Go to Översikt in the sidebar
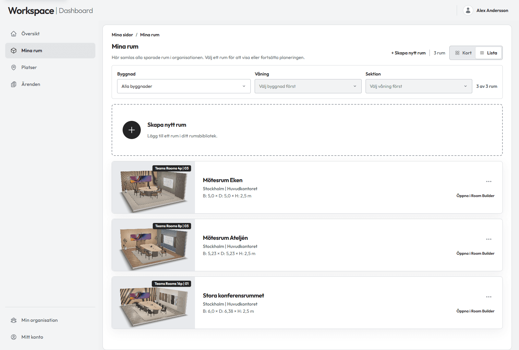Viewport: 519px width, 350px height. 50,34
